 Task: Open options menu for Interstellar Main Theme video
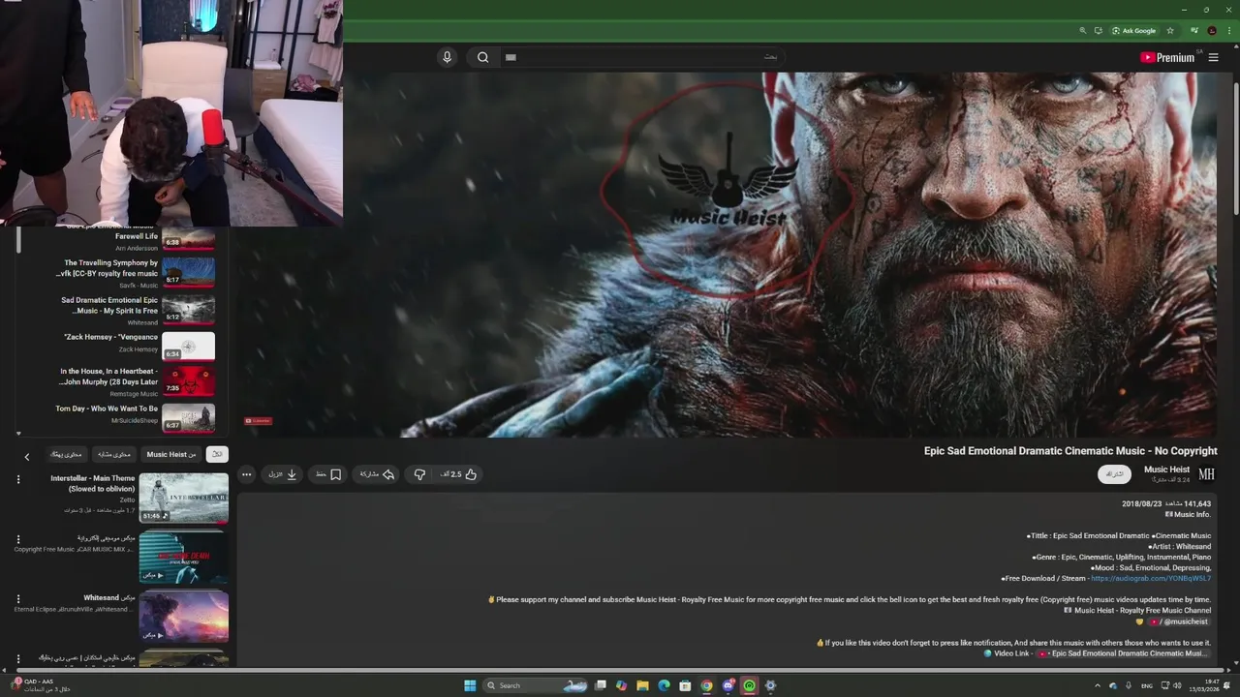click(x=17, y=480)
